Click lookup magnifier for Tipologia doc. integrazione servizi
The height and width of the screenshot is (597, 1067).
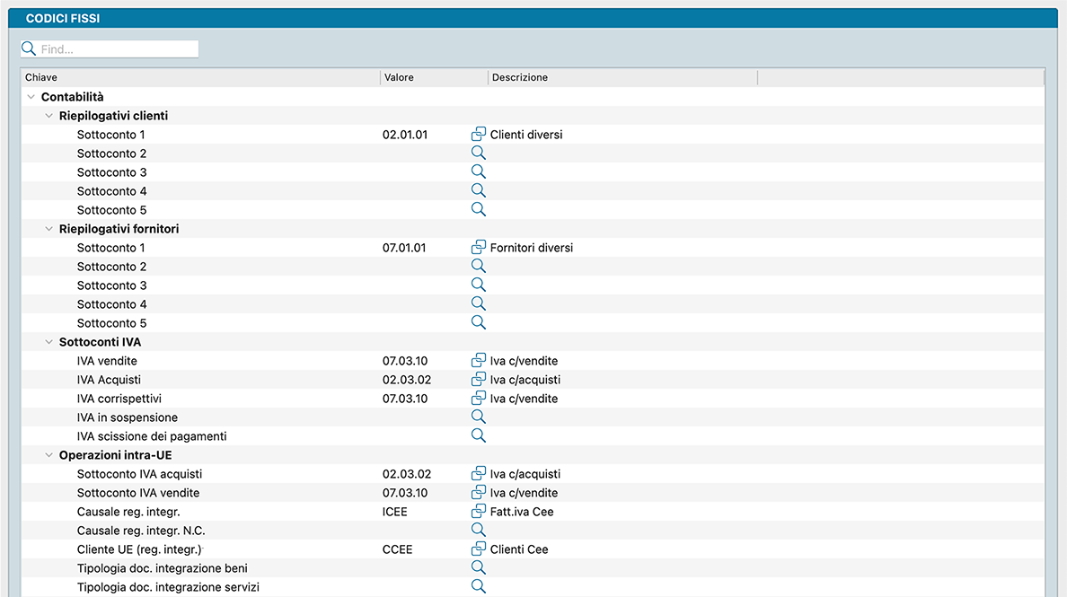479,587
